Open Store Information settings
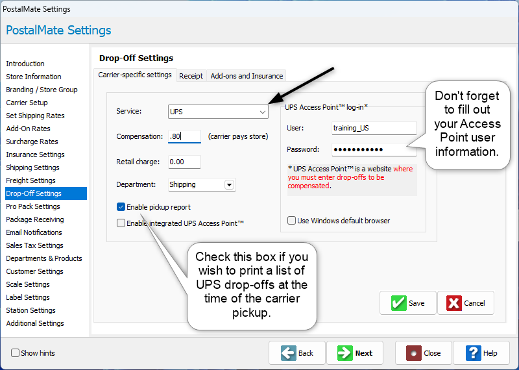This screenshot has width=519, height=370. (x=34, y=77)
